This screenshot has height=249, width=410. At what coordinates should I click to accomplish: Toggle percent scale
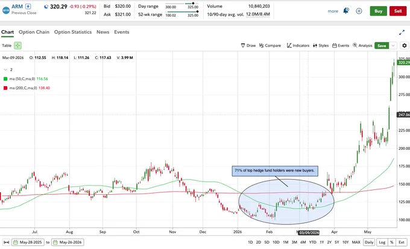[392, 242]
